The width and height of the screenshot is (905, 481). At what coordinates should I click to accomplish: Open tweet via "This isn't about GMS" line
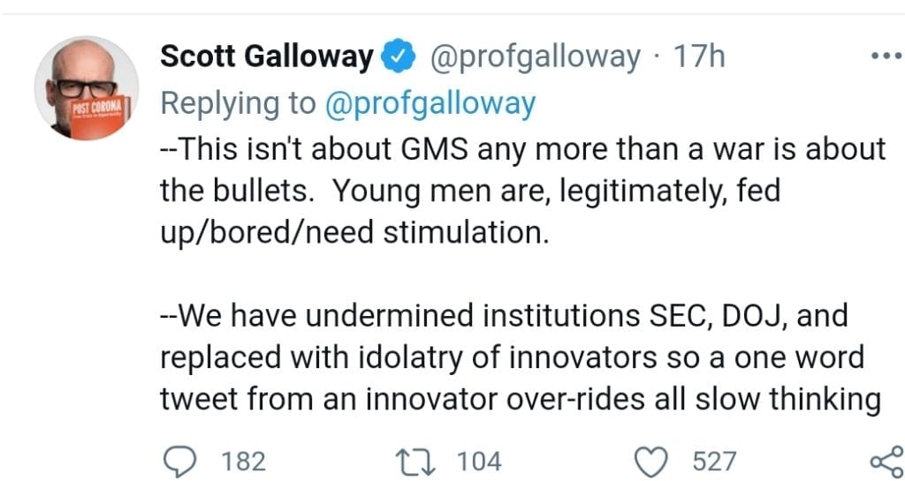point(523,149)
